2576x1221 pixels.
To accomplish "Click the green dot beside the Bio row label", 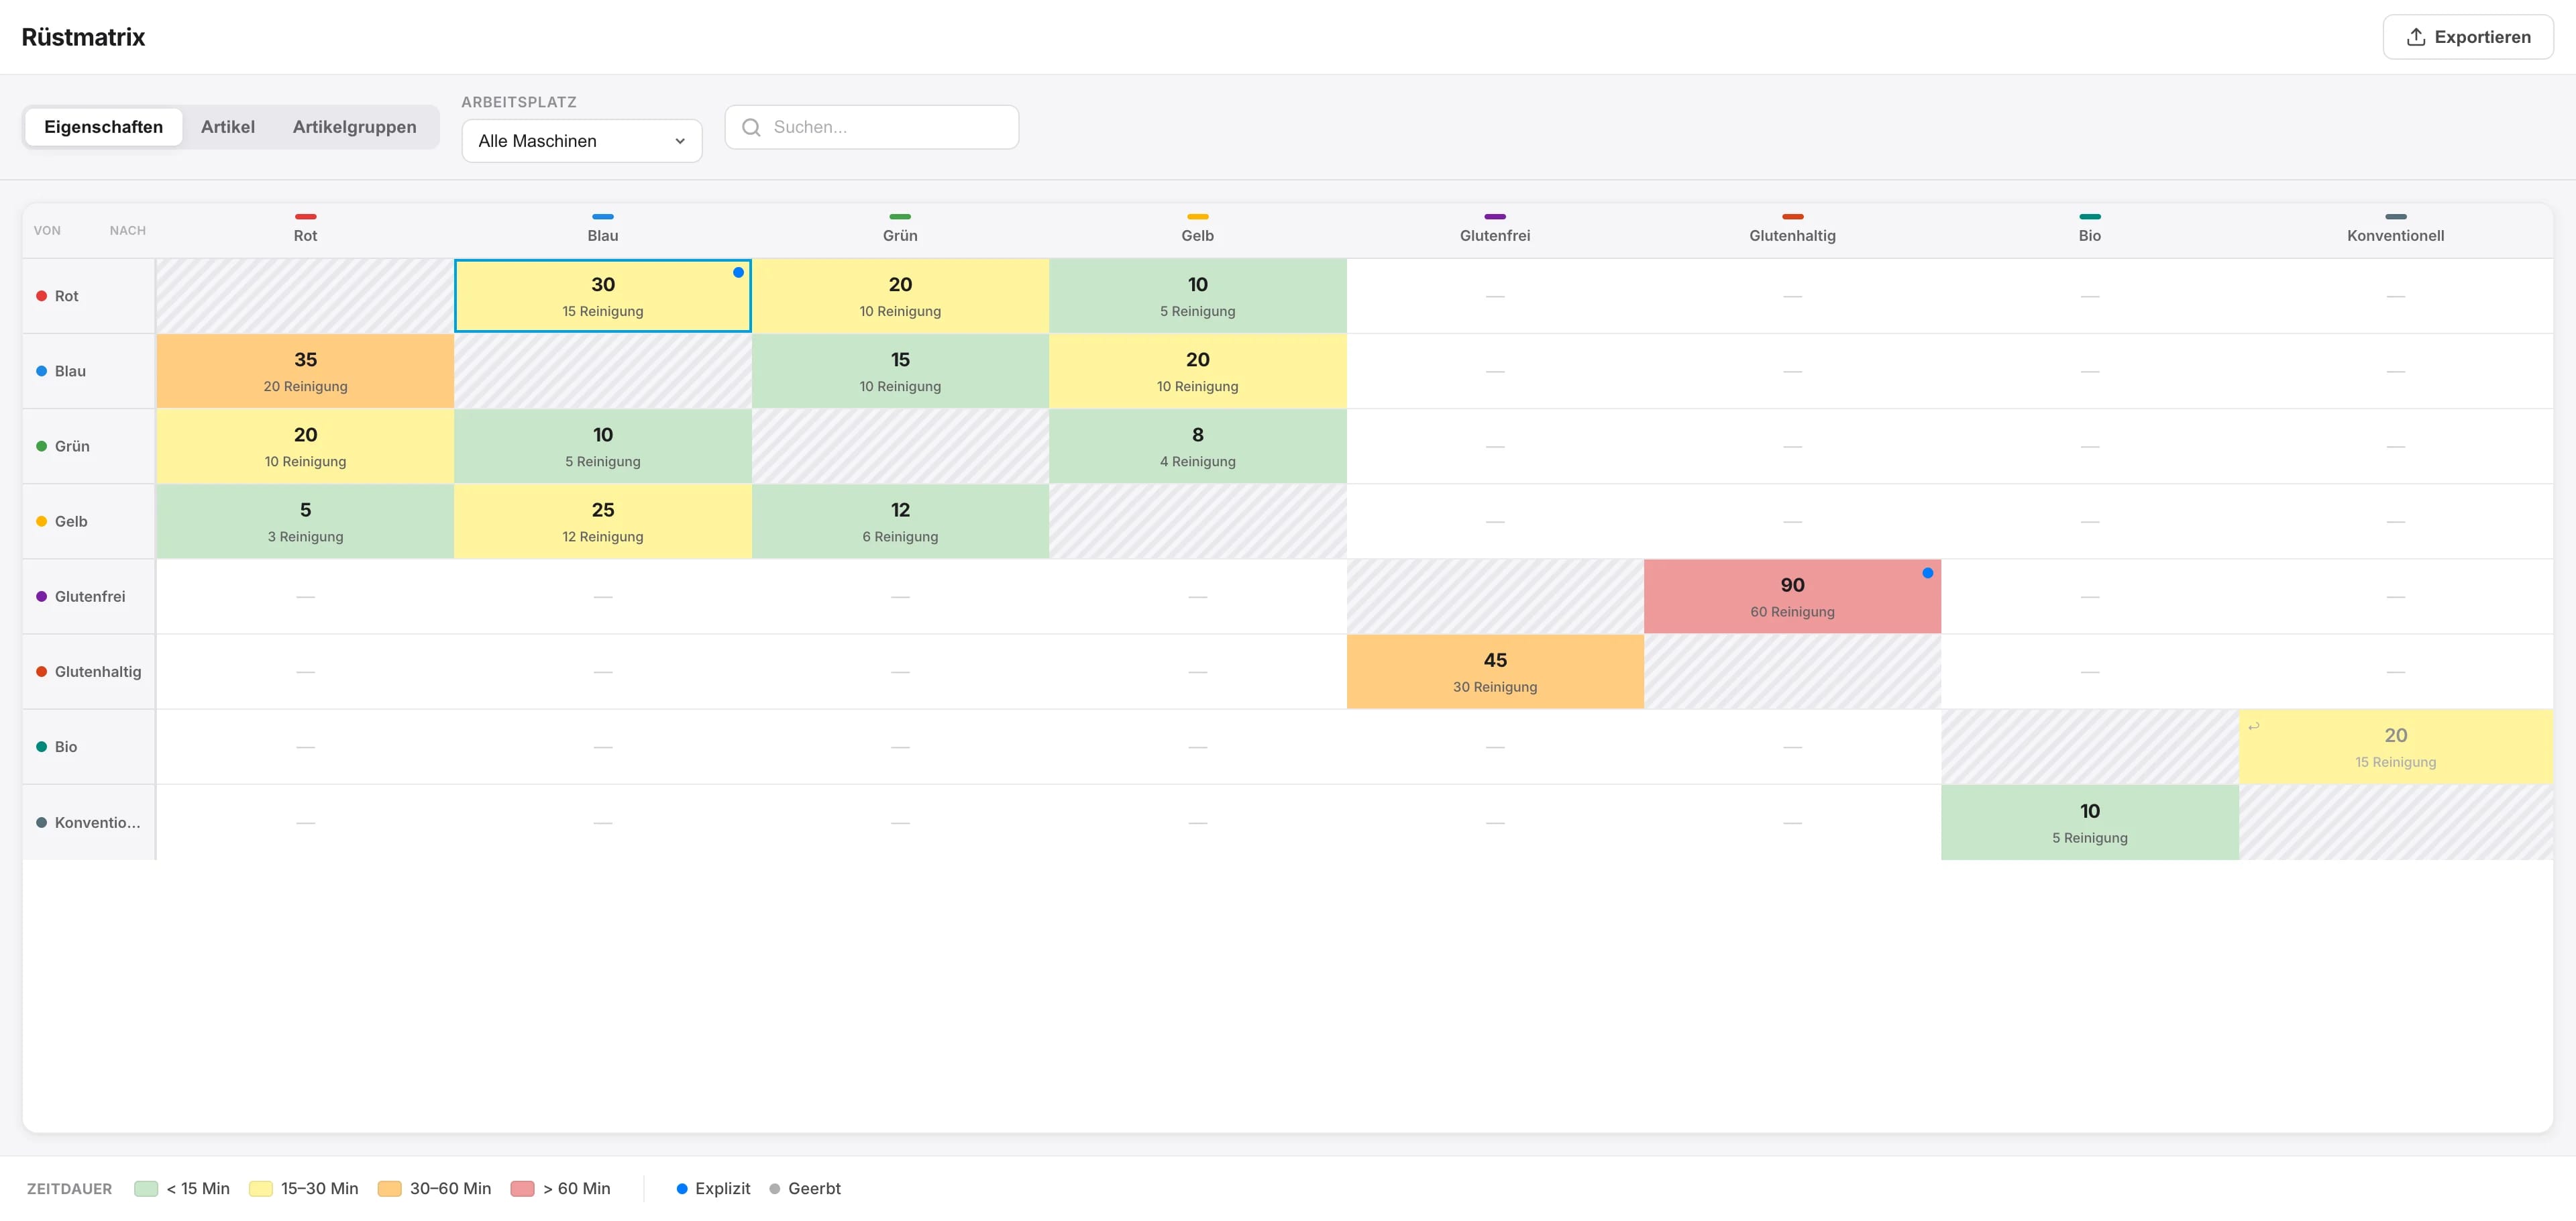I will point(40,746).
